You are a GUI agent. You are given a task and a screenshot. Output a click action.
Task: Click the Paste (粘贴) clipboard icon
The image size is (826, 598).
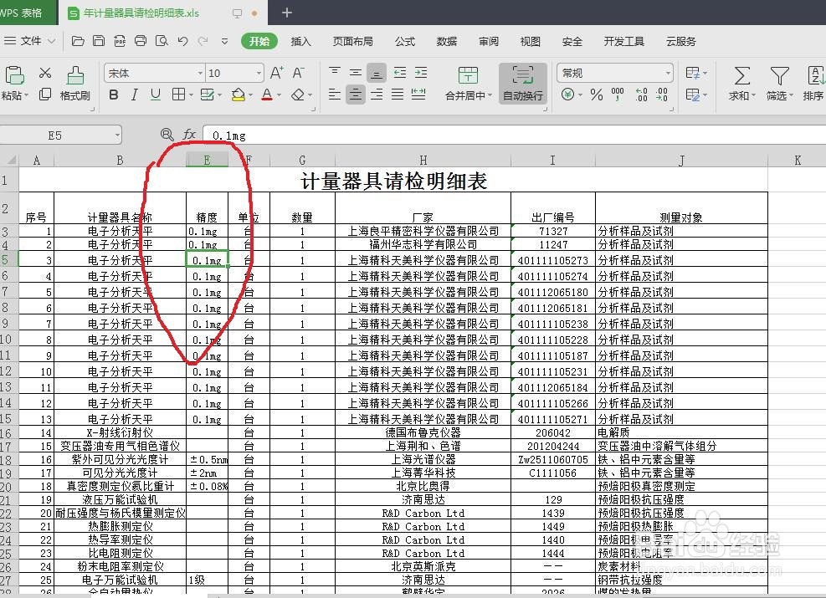coord(14,76)
